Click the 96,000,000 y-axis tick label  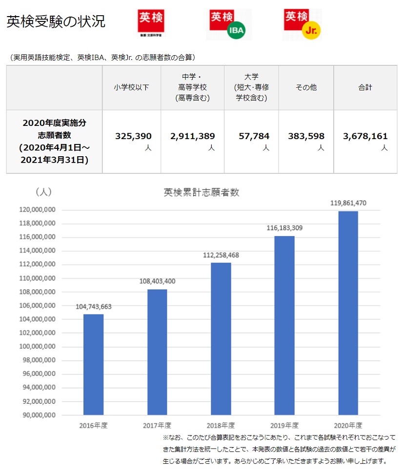tap(39, 374)
